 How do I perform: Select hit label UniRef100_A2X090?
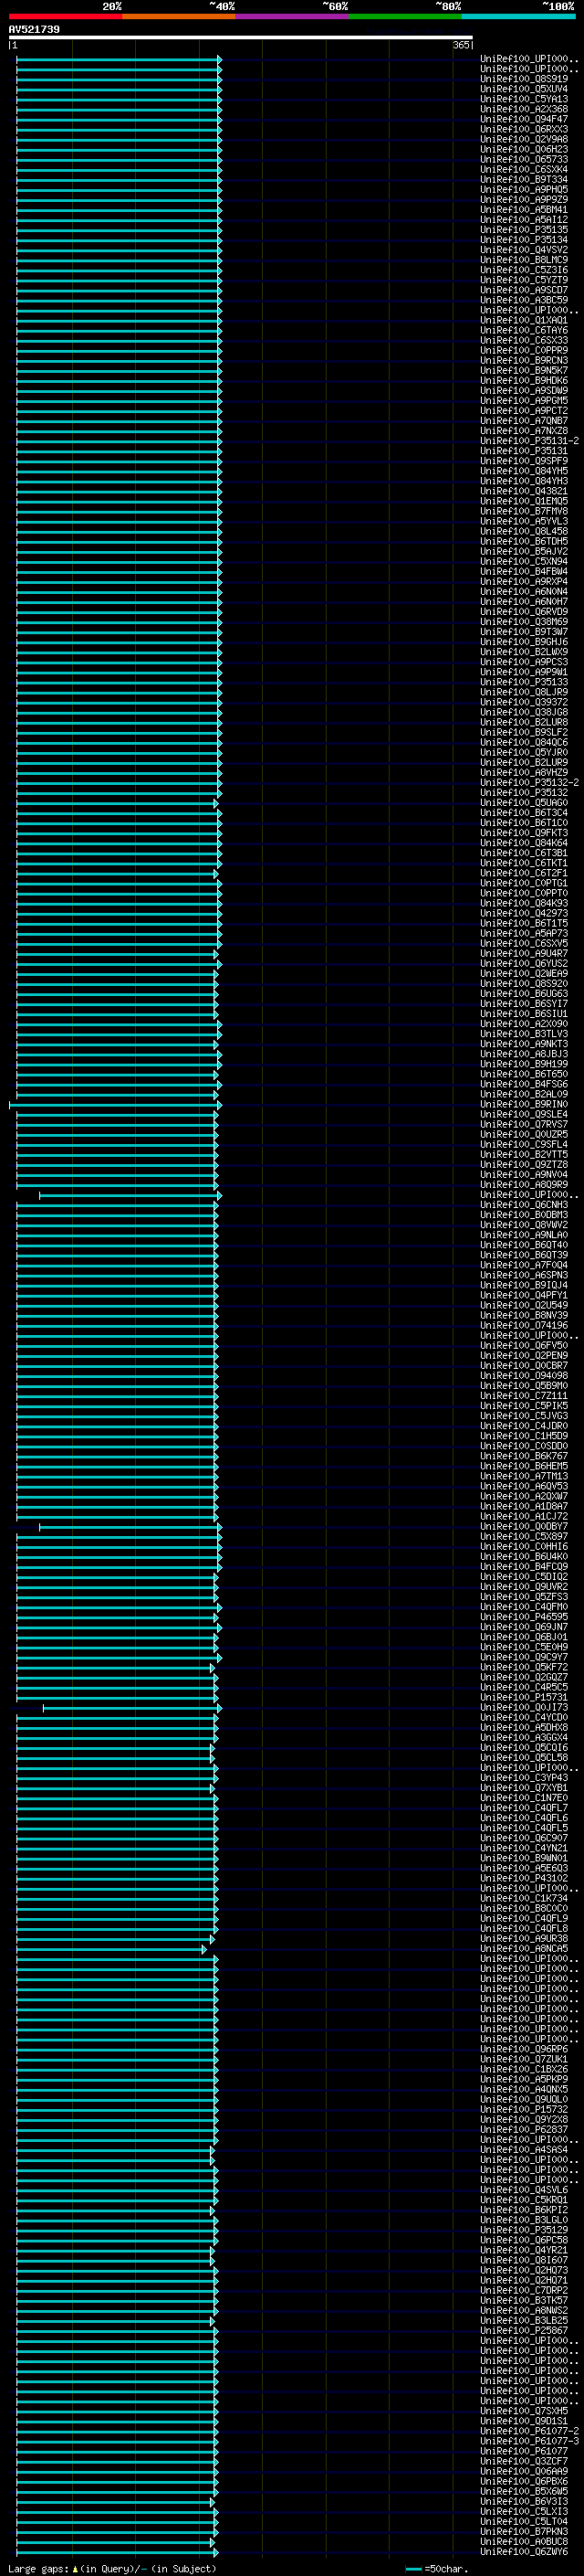[524, 1024]
